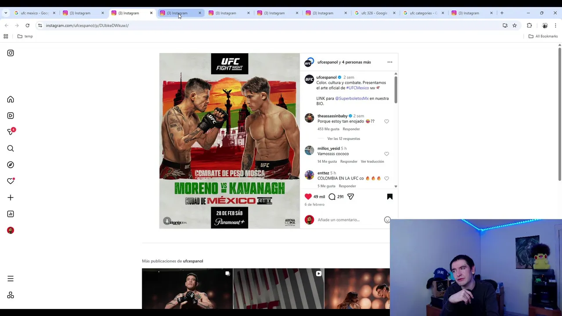The image size is (562, 316).
Task: Go to Home in Instagram sidebar
Action: [x=11, y=100]
